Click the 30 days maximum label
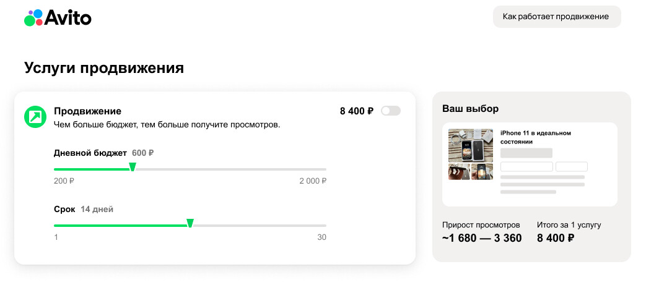The height and width of the screenshot is (298, 646). (x=321, y=237)
